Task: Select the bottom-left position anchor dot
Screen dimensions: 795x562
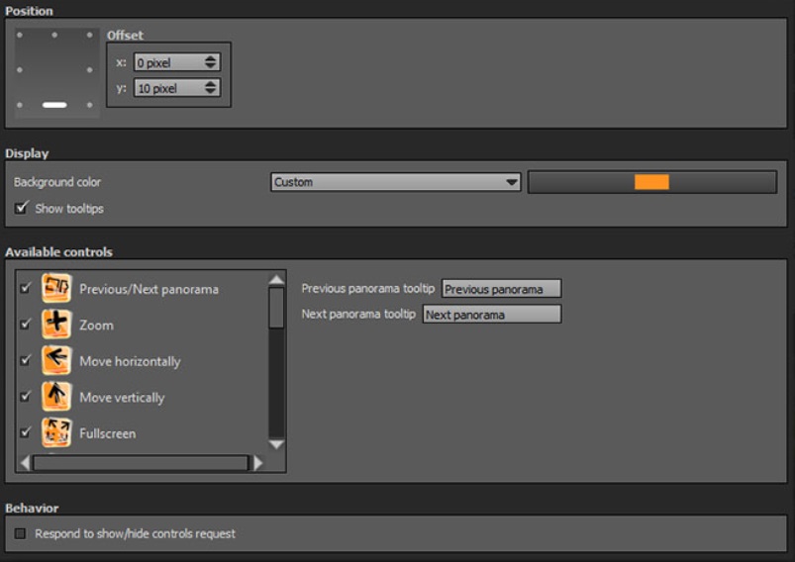Action: [x=20, y=105]
